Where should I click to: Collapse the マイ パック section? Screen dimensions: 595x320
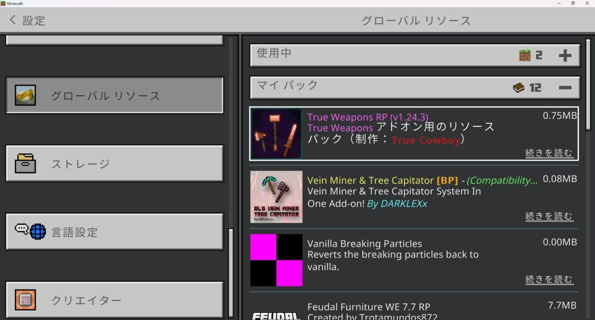tap(566, 87)
